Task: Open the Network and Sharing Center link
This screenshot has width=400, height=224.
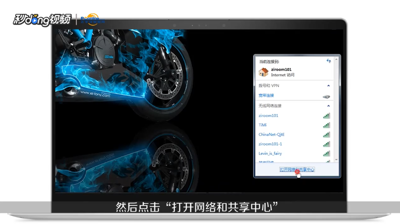Action: point(297,170)
